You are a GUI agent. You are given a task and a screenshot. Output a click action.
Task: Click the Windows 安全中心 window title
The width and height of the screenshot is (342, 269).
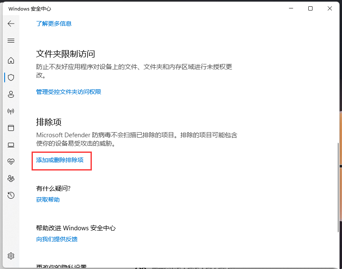click(x=29, y=9)
